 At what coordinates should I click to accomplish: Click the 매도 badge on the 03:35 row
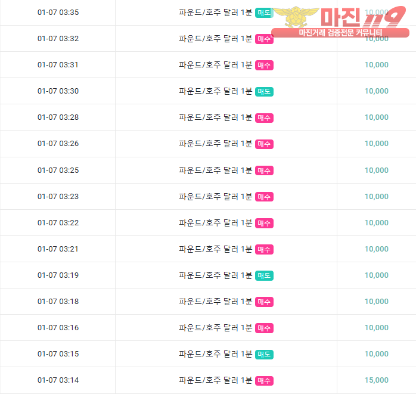[264, 13]
